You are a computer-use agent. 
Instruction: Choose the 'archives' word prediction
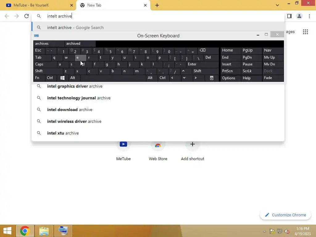[49, 44]
